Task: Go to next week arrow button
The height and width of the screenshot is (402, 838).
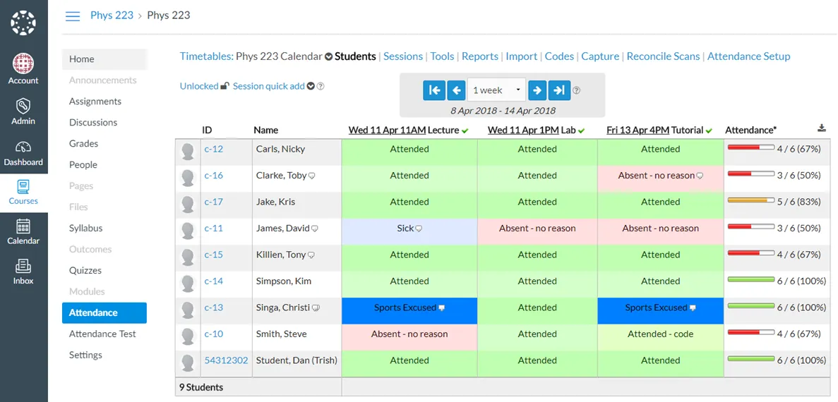Action: [x=538, y=90]
